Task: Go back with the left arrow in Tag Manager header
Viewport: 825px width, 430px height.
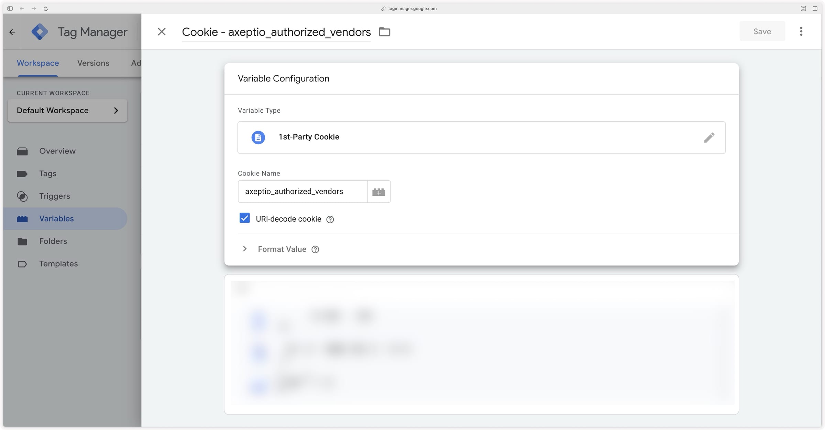Action: 12,32
